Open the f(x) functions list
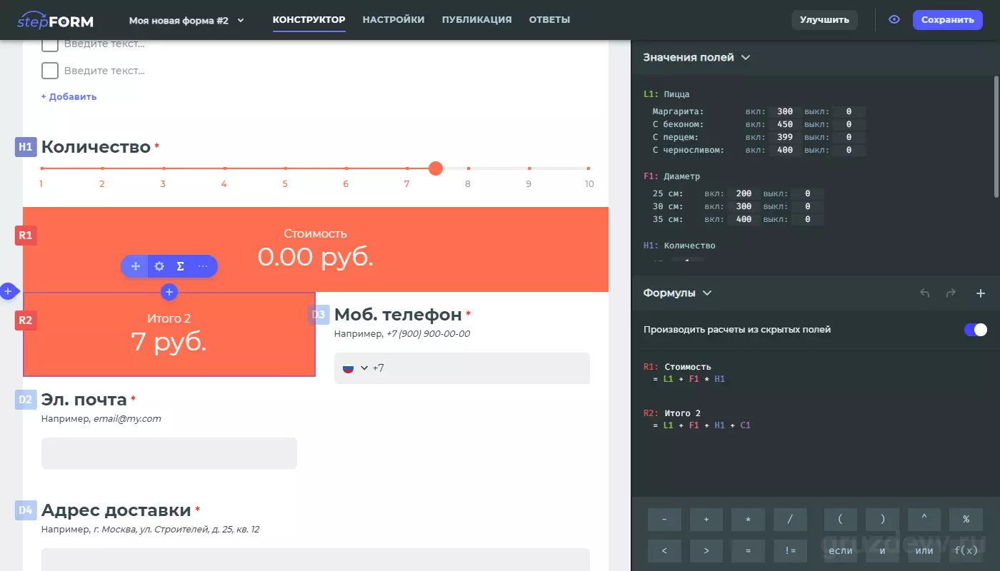Viewport: 1000px width, 571px height. pos(966,550)
